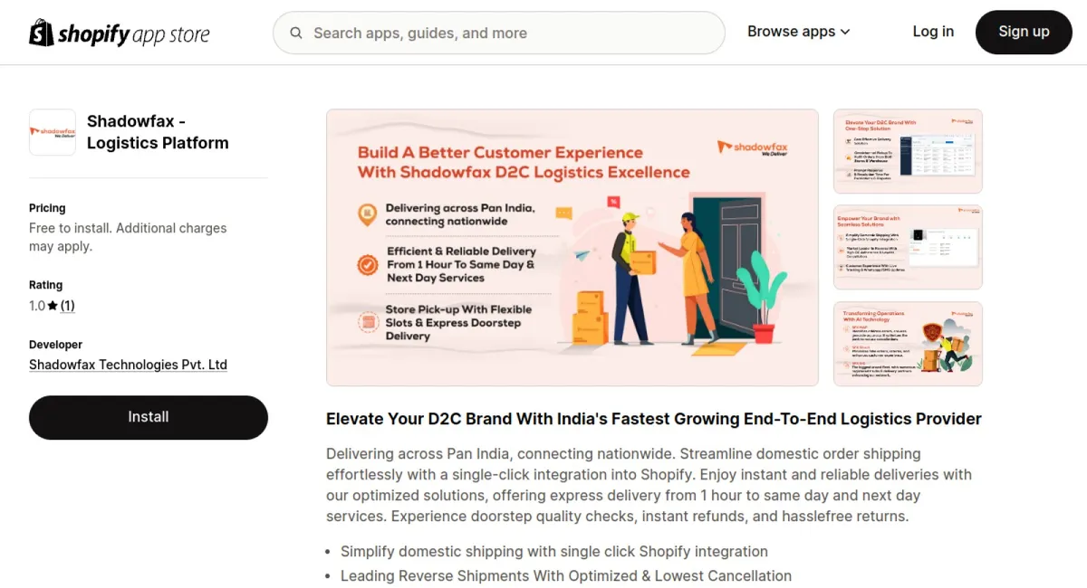The width and height of the screenshot is (1087, 588).
Task: Expand the Browse apps chevron
Action: [x=845, y=32]
